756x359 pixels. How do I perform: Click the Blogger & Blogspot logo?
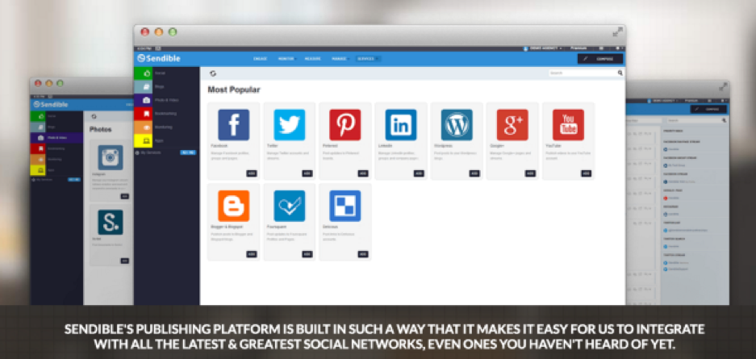[233, 206]
